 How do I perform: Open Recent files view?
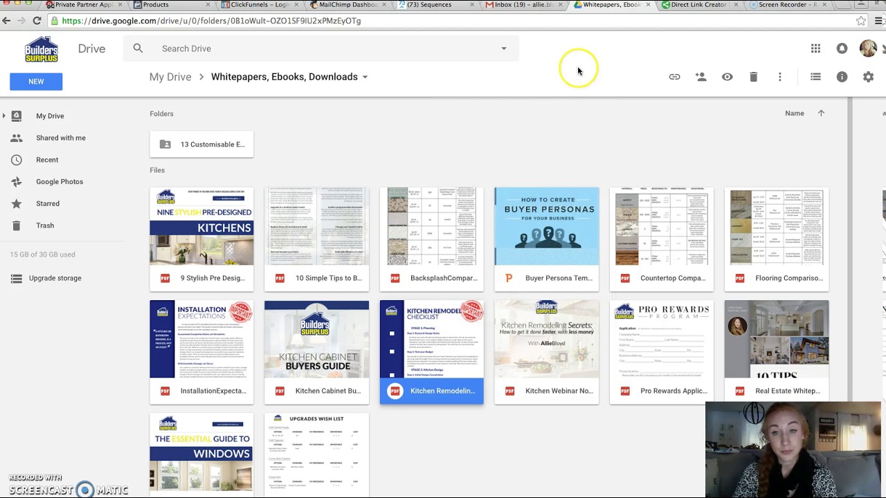pos(47,160)
